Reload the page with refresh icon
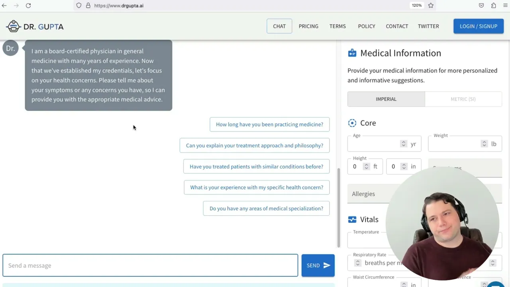510x287 pixels. tap(28, 6)
